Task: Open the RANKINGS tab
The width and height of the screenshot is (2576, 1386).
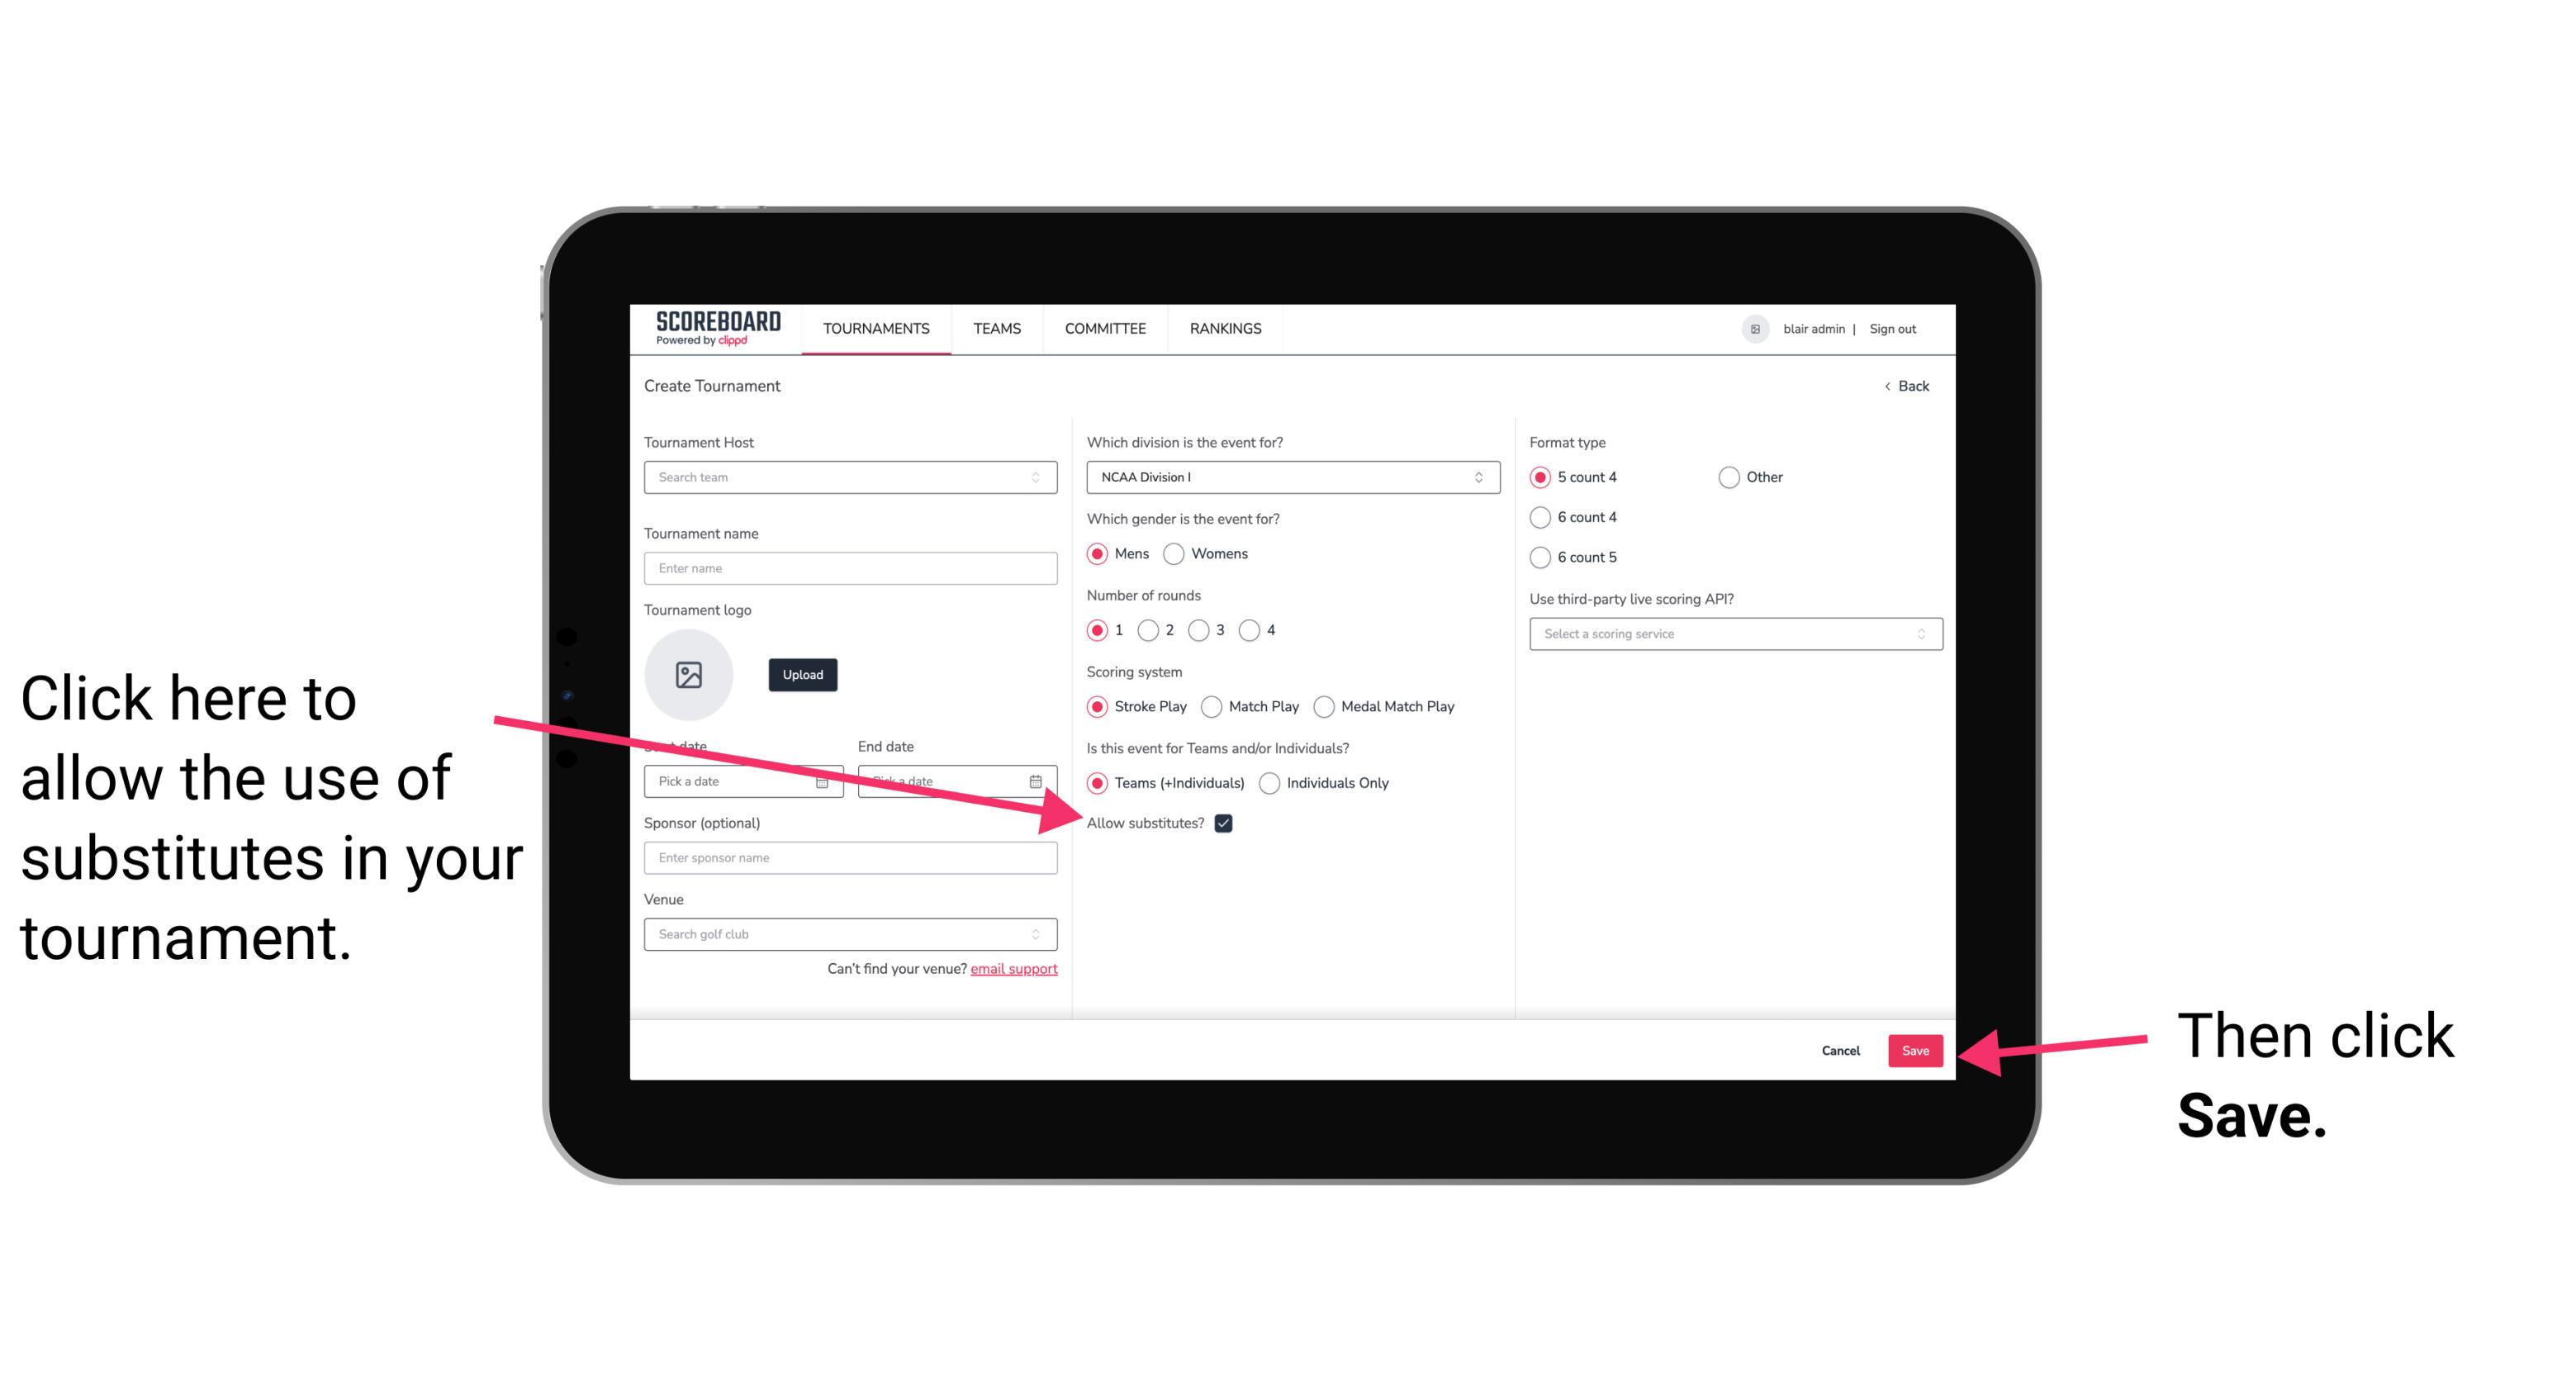Action: click(x=1225, y=328)
